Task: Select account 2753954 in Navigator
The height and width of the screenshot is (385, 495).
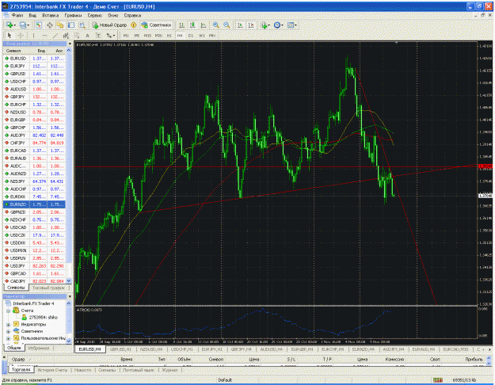Action: tap(40, 318)
